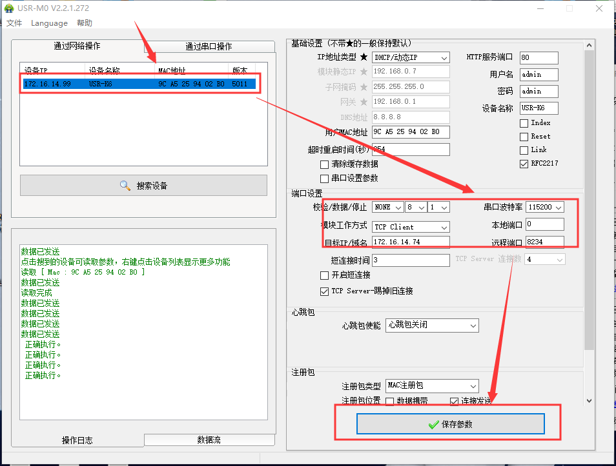Select device row 172.16.14.99 in list
This screenshot has height=466, width=616.
[x=138, y=84]
